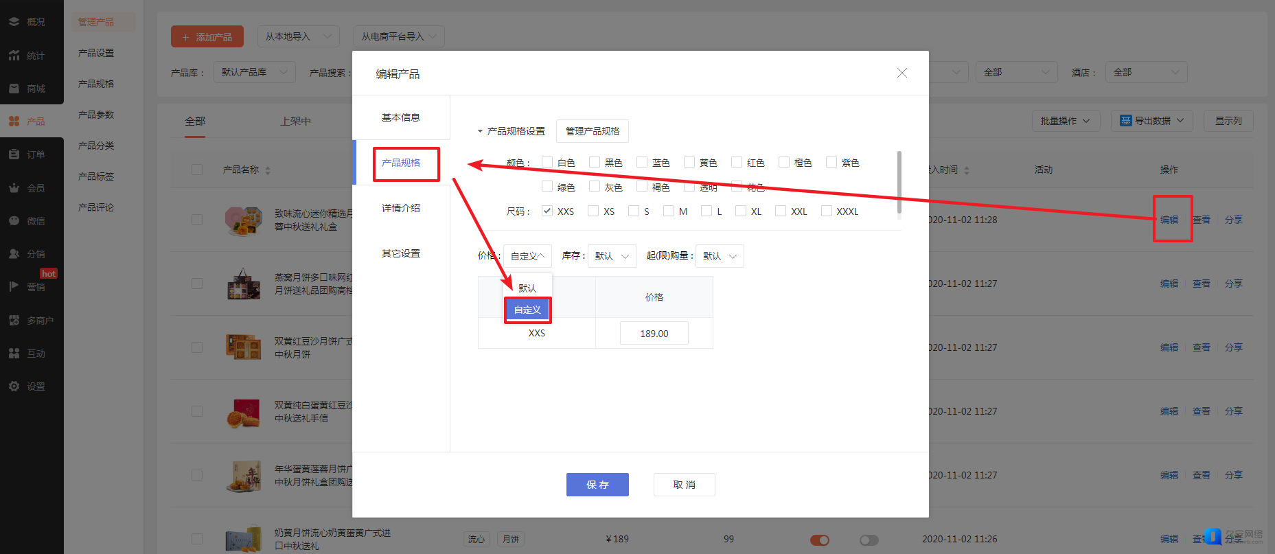Collapse the 产品规格设置 section arrow
The width and height of the screenshot is (1275, 554).
[480, 131]
